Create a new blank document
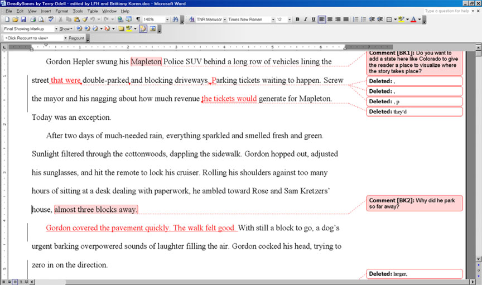482x285 pixels. (7, 20)
